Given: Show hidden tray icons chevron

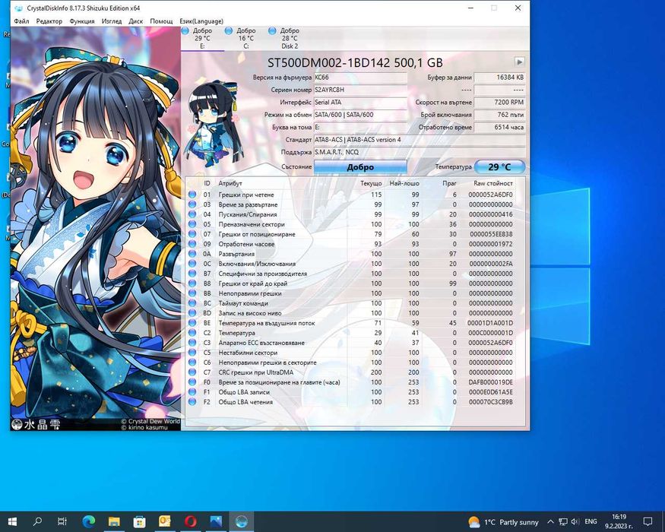Looking at the screenshot, I should pyautogui.click(x=550, y=521).
